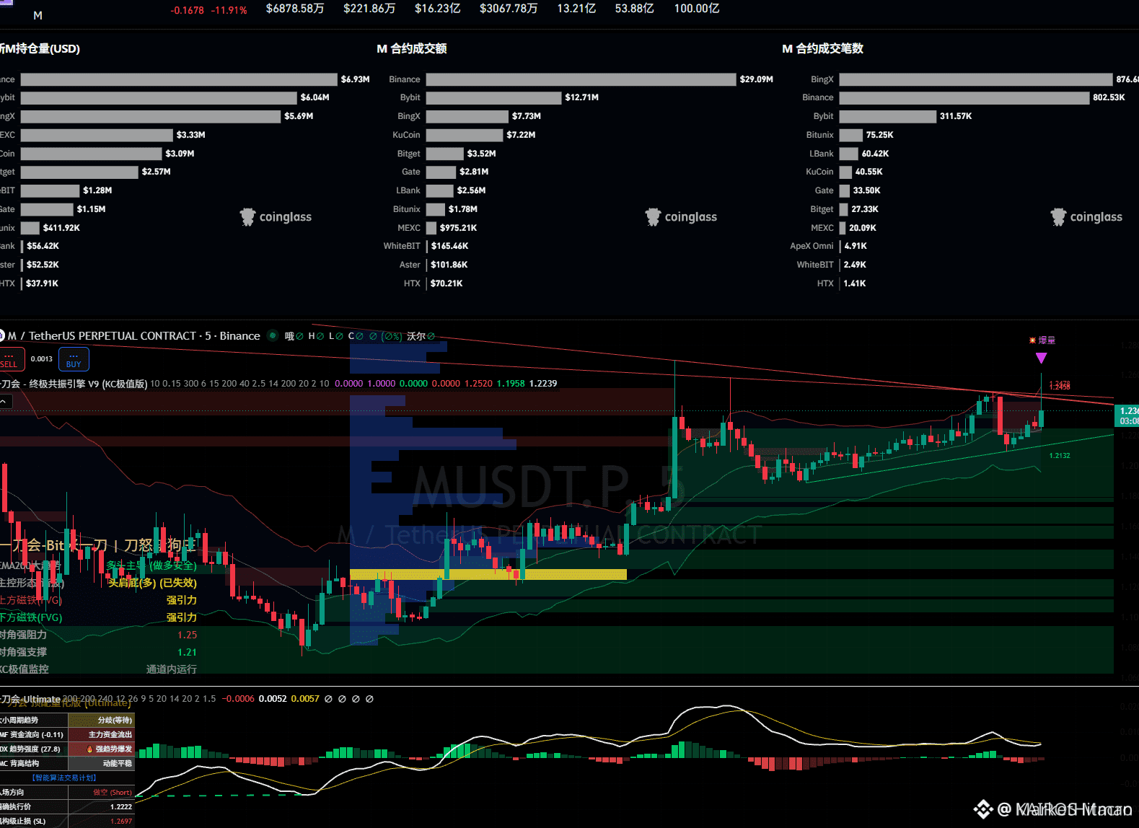Screen dimensions: 1139x828
Task: Click the open interest bar showing $6.93M
Action: tap(179, 79)
